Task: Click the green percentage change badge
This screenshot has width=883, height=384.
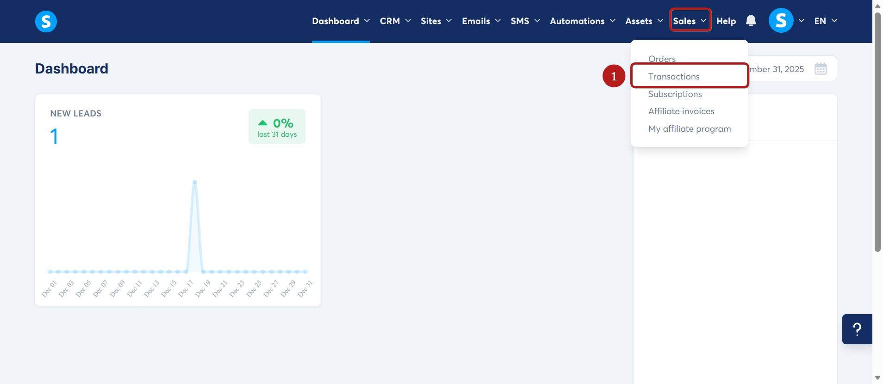Action: pos(277,127)
